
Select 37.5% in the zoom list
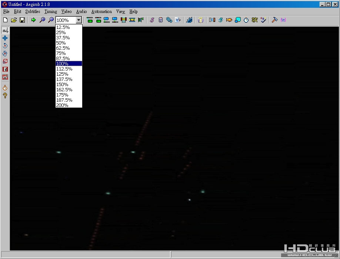(x=69, y=38)
